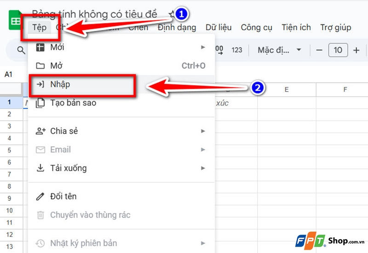Screen dimensions: 368x253
Task: Choose Tải xuống to download
Action: 121,168
